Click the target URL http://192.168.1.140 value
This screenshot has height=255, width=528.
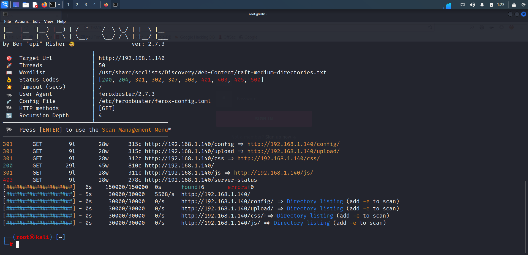click(x=132, y=58)
